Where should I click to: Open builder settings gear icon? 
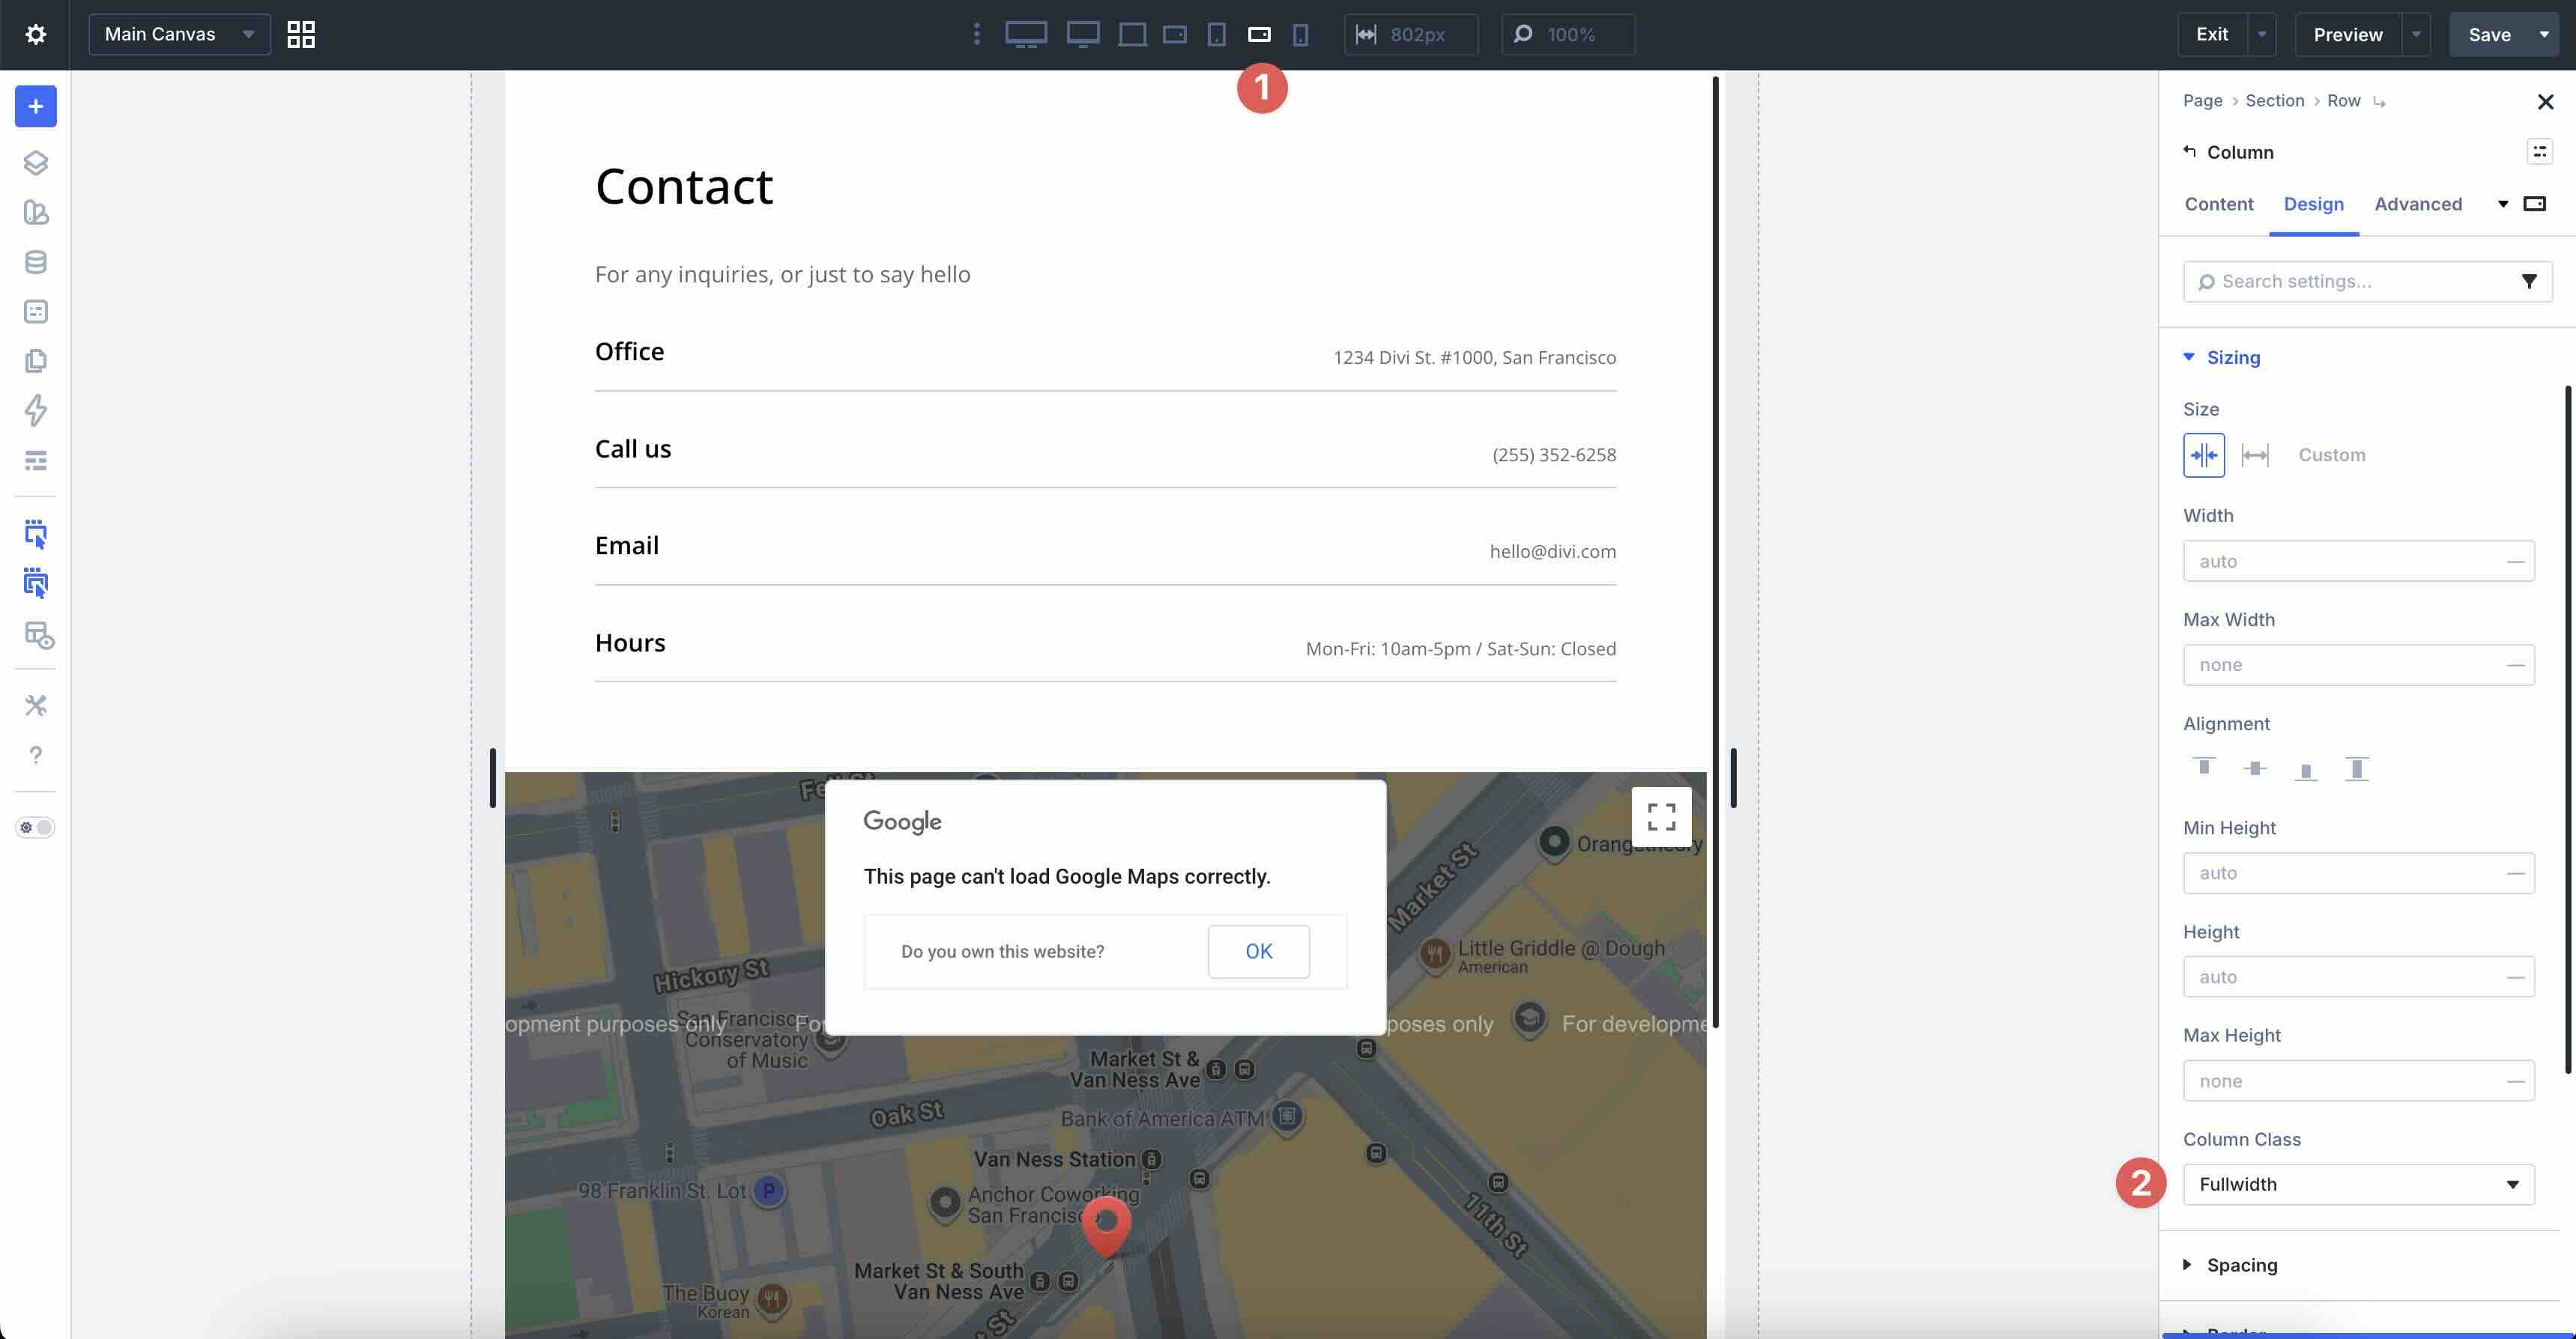(x=36, y=35)
